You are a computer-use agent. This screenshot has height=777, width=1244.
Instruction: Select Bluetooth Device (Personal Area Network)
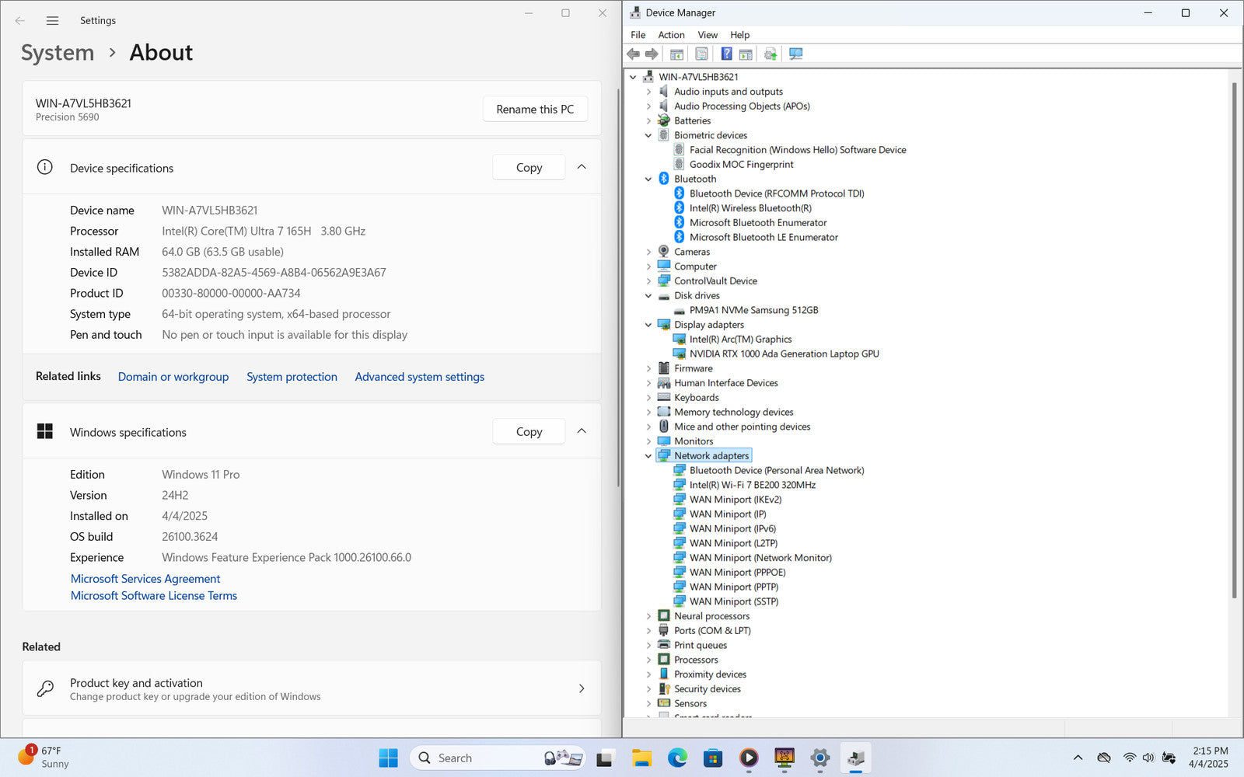pyautogui.click(x=777, y=470)
